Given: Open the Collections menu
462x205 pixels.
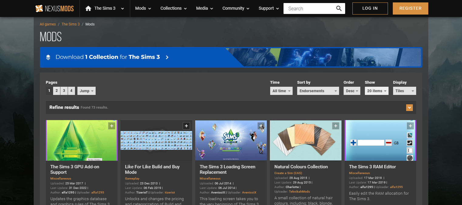Looking at the screenshot, I should [173, 8].
